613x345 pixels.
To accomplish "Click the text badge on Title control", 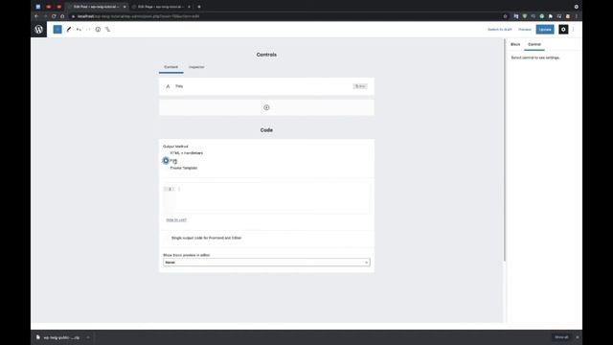I will pos(360,86).
